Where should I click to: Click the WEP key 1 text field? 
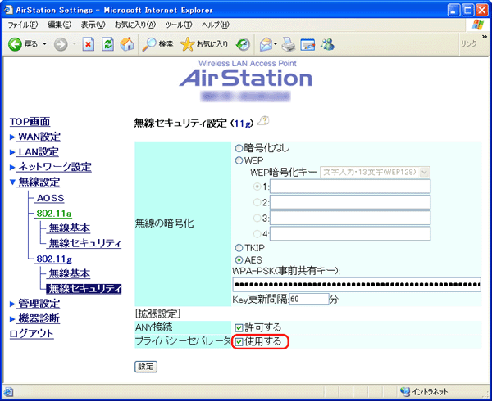[x=350, y=187]
